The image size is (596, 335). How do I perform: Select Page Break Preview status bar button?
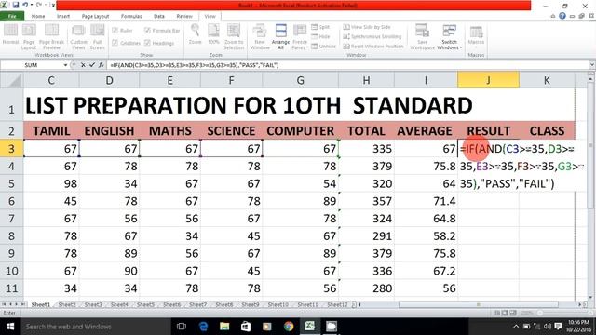pos(513,313)
